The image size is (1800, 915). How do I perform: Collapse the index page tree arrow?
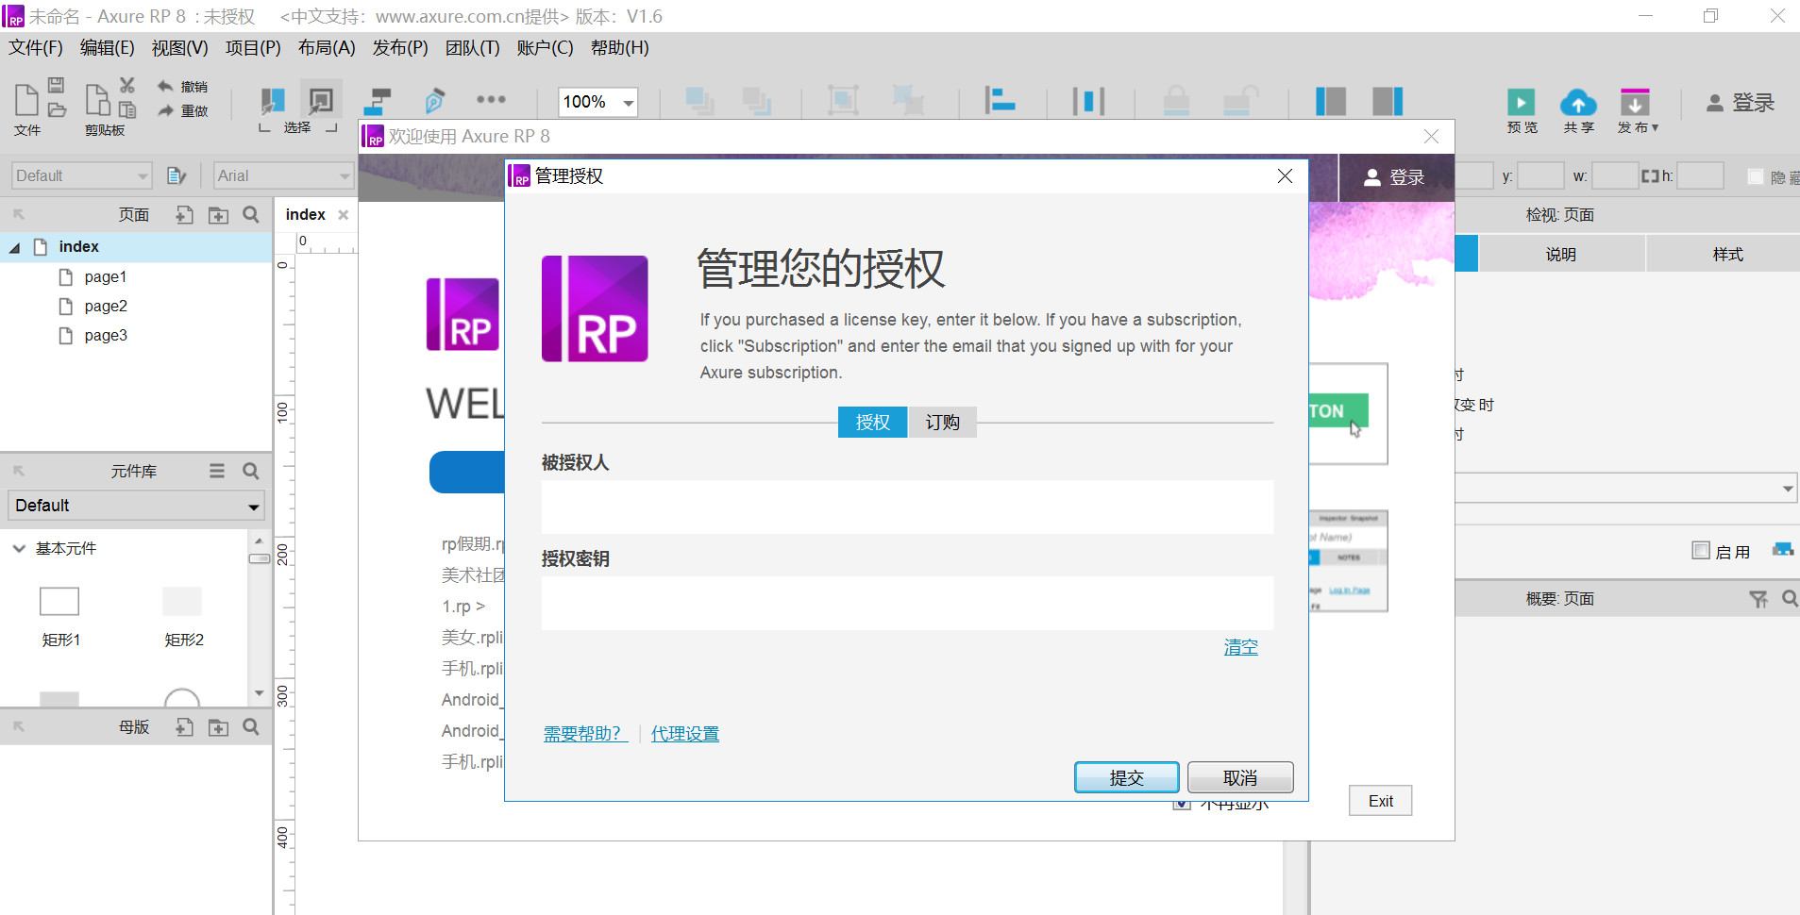tap(14, 247)
